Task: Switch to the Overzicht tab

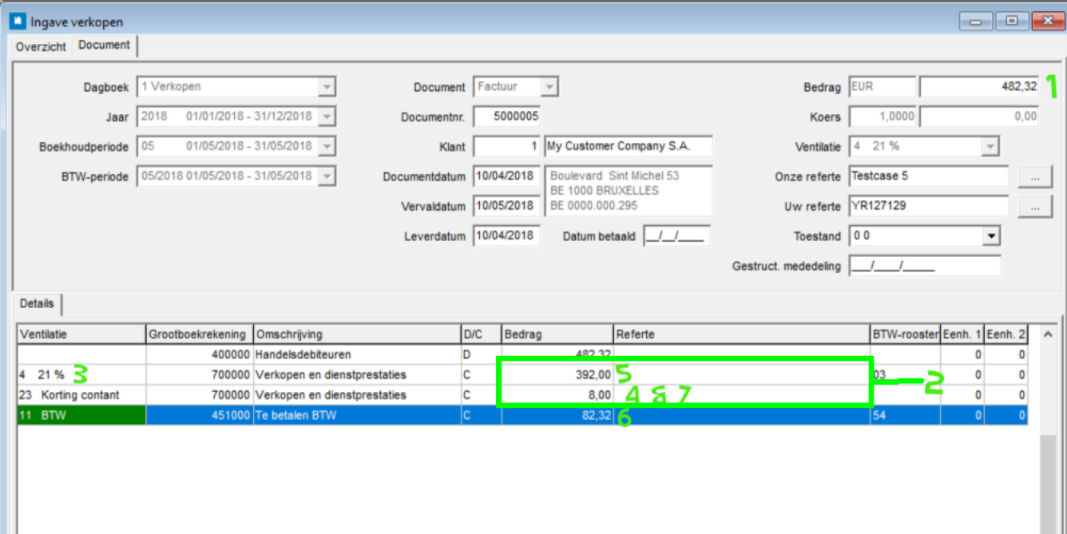Action: (41, 46)
